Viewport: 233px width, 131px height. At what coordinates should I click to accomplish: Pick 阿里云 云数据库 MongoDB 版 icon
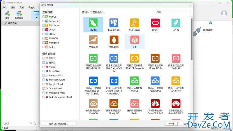(x=155, y=58)
